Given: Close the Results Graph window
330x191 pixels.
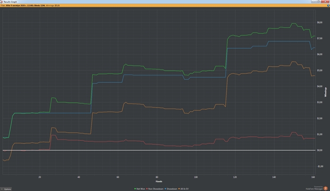Looking at the screenshot, I should coord(325,1).
